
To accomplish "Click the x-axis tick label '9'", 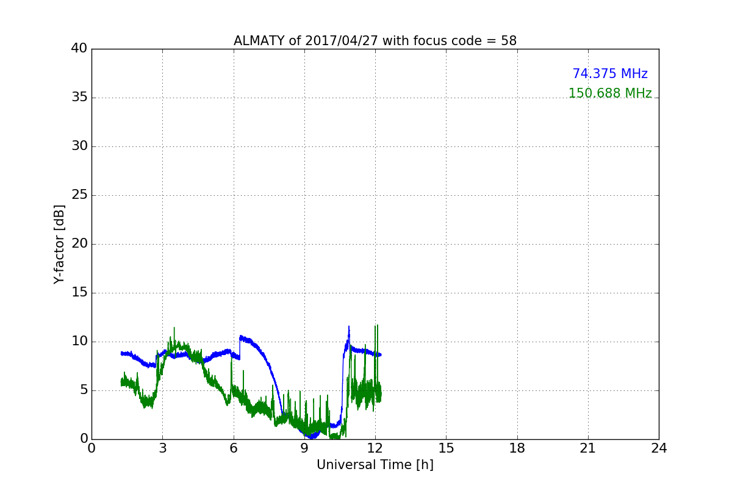I will click(304, 448).
